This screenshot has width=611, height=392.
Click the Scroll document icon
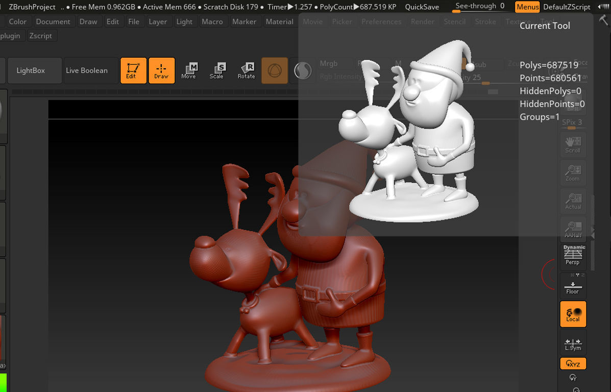click(573, 144)
